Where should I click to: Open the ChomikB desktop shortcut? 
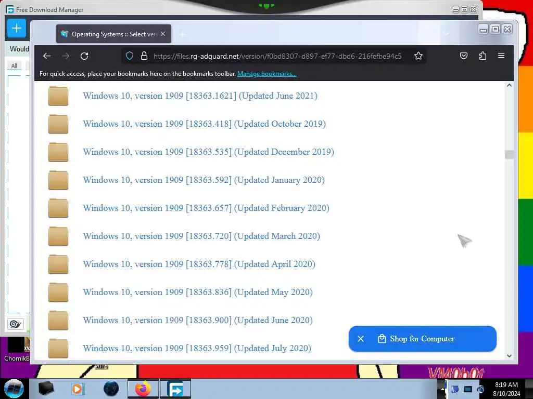pos(17,350)
